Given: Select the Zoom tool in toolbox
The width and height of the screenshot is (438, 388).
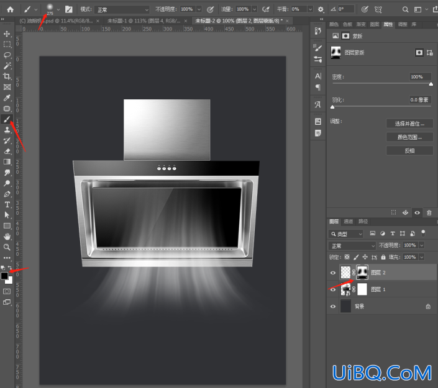Looking at the screenshot, I should click(x=7, y=247).
